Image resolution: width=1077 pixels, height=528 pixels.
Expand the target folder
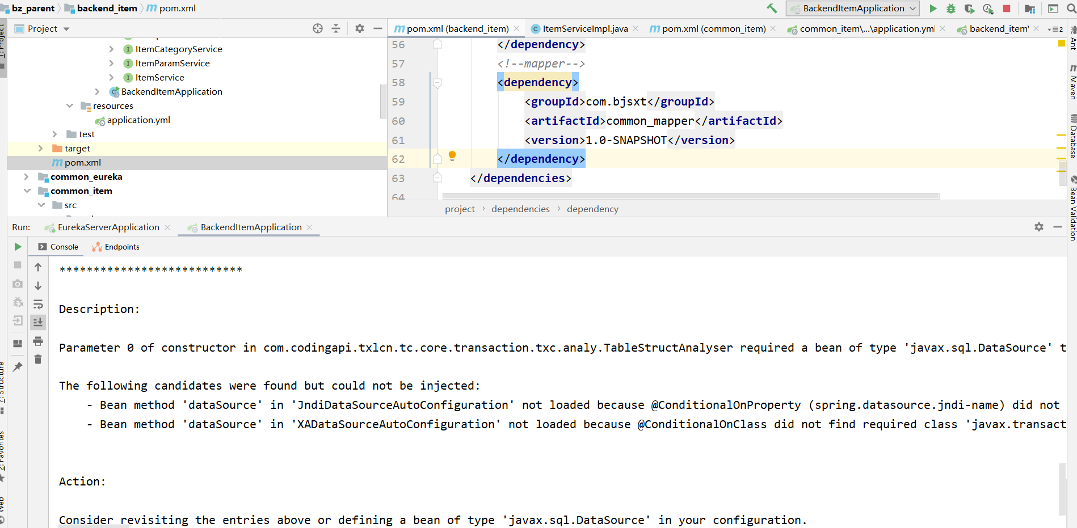40,149
